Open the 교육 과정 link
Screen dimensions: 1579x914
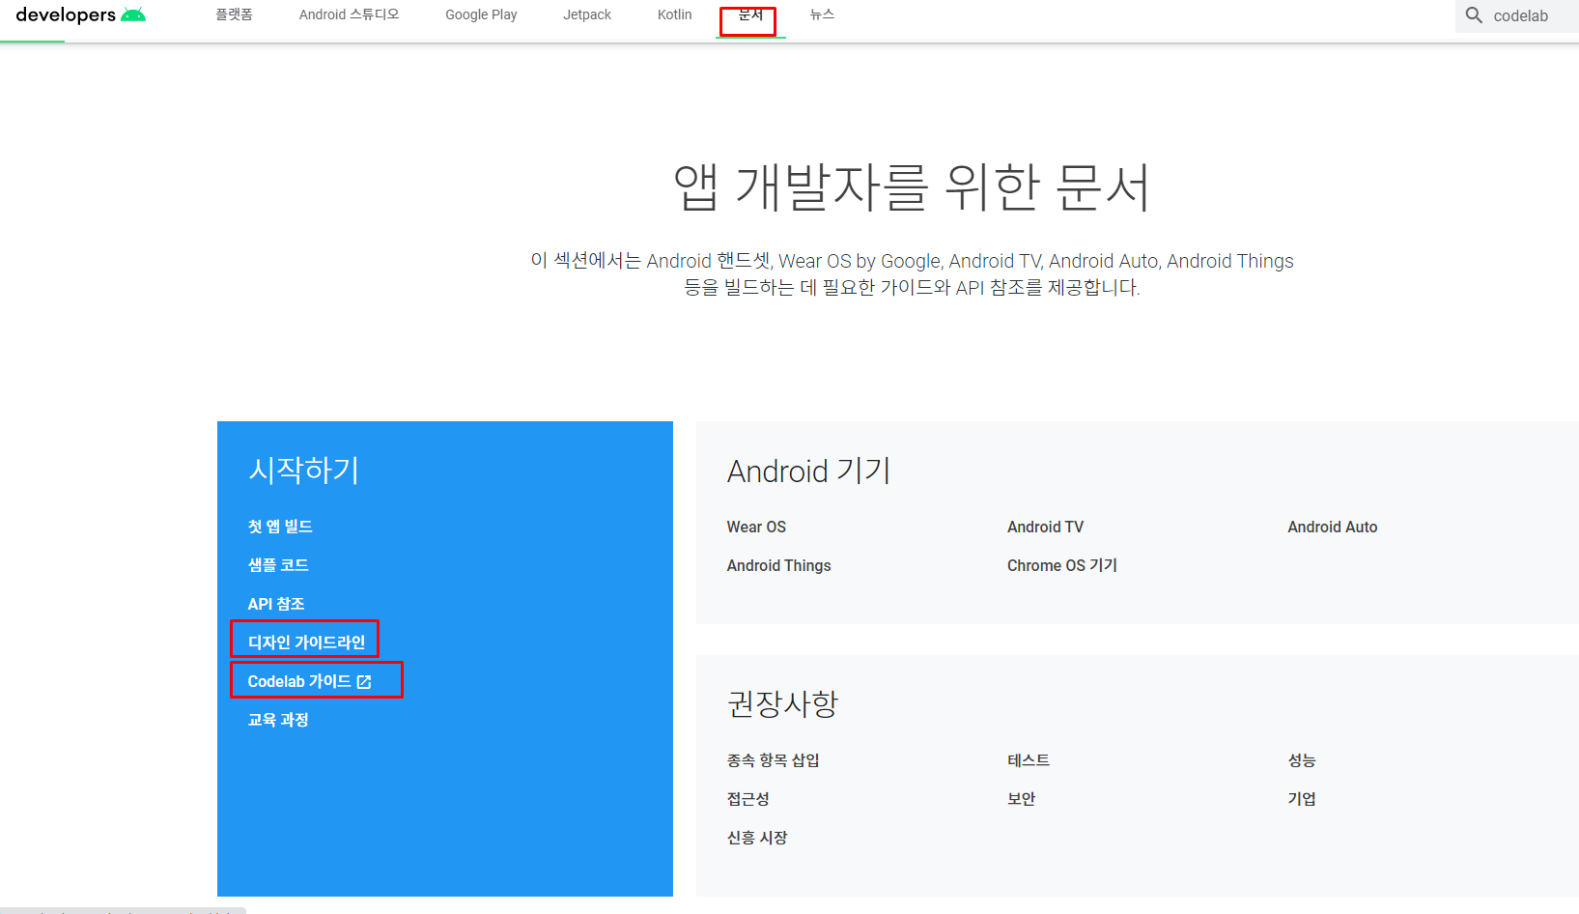pos(278,720)
